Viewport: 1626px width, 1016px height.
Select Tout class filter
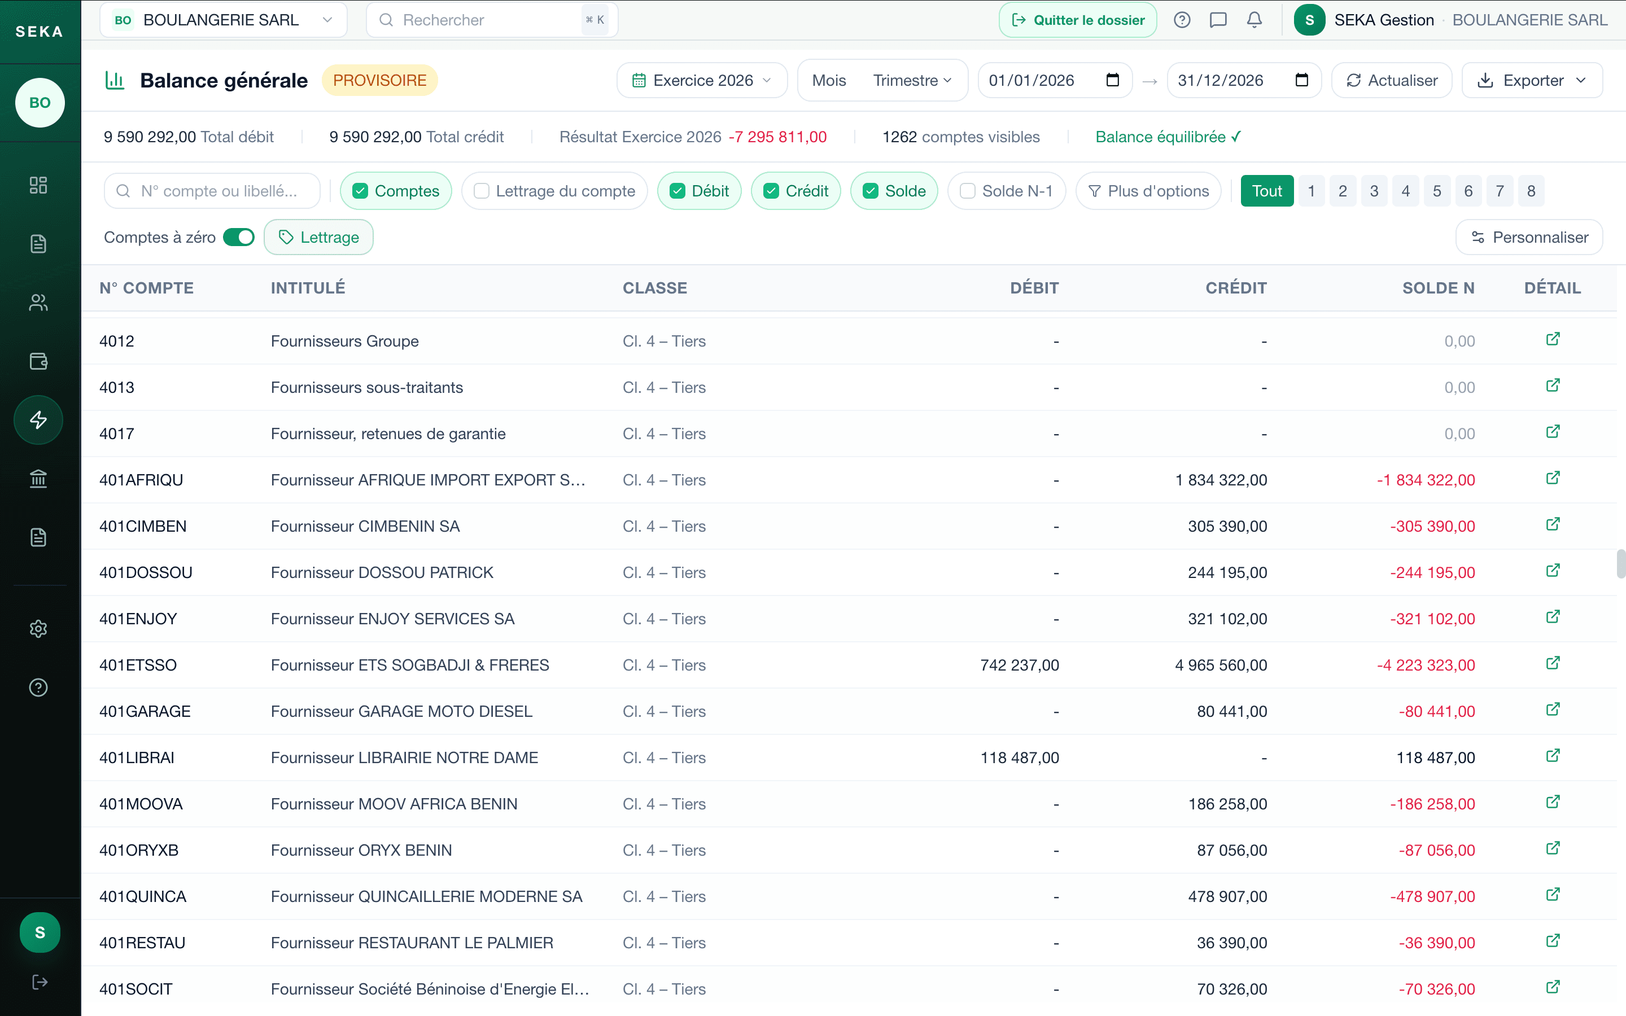pos(1266,191)
